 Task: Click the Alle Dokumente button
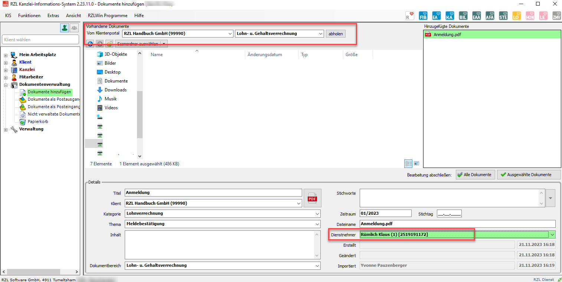pos(475,175)
